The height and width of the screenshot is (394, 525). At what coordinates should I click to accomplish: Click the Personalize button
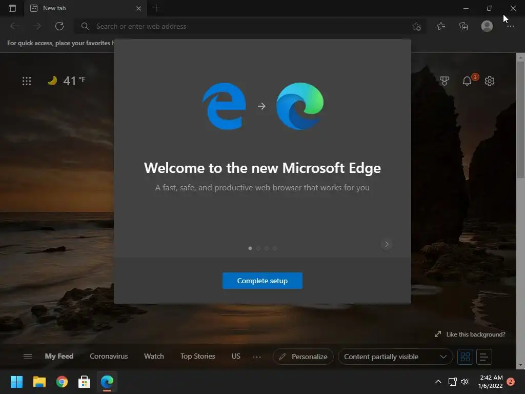pos(303,357)
